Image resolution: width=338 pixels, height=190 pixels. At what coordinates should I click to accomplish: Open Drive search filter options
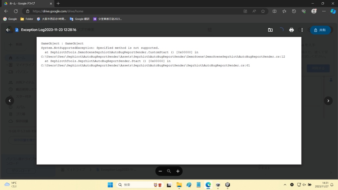[210, 30]
